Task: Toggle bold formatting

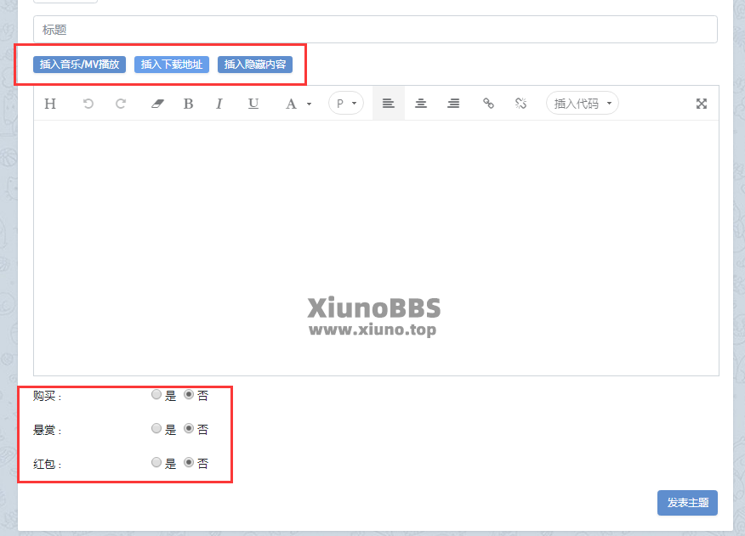Action: [188, 104]
